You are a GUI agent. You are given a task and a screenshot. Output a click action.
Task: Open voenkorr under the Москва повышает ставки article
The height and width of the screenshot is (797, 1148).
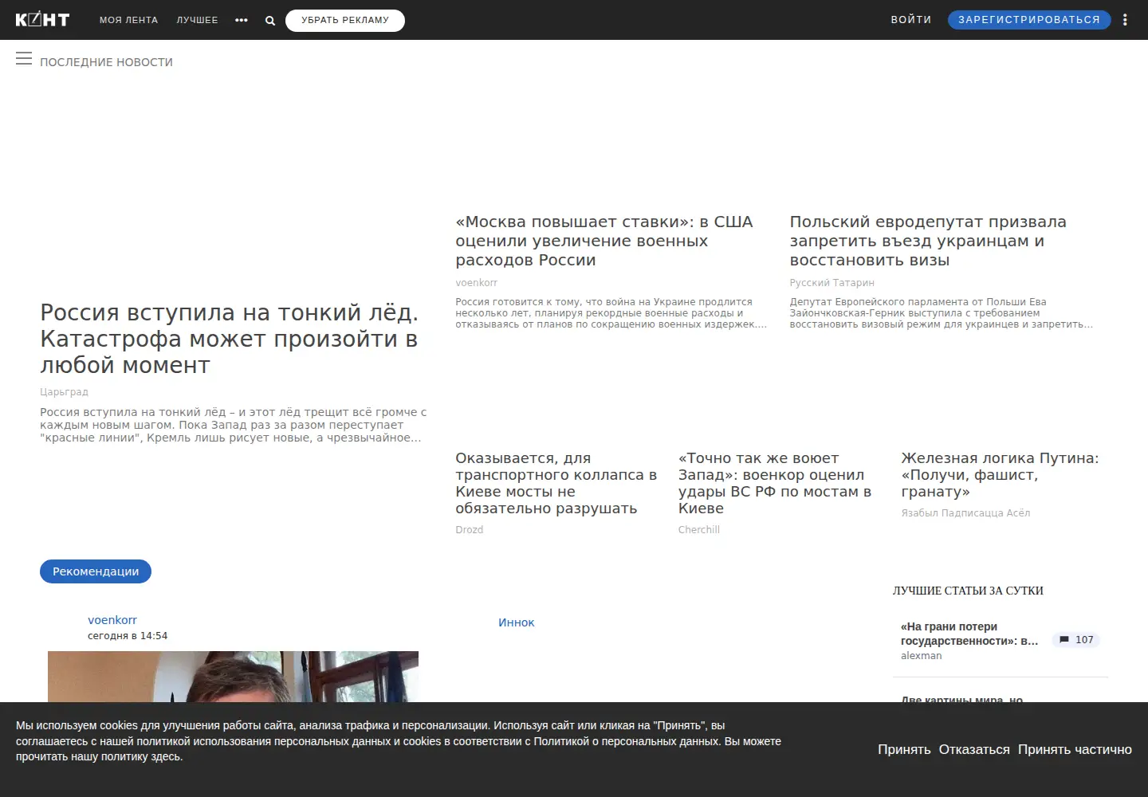tap(477, 283)
